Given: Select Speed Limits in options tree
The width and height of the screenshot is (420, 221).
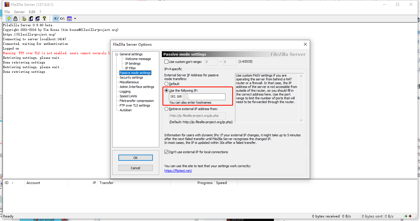Looking at the screenshot, I should pos(128,96).
